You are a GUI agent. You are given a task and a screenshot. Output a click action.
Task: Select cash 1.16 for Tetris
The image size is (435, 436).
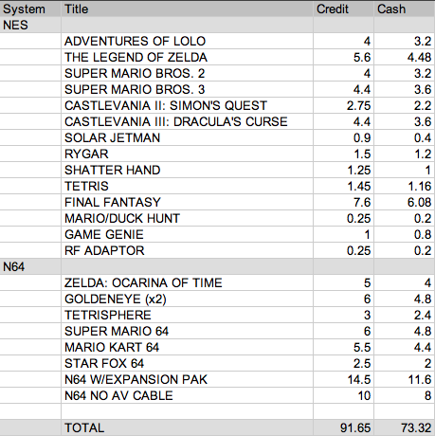[x=405, y=186]
